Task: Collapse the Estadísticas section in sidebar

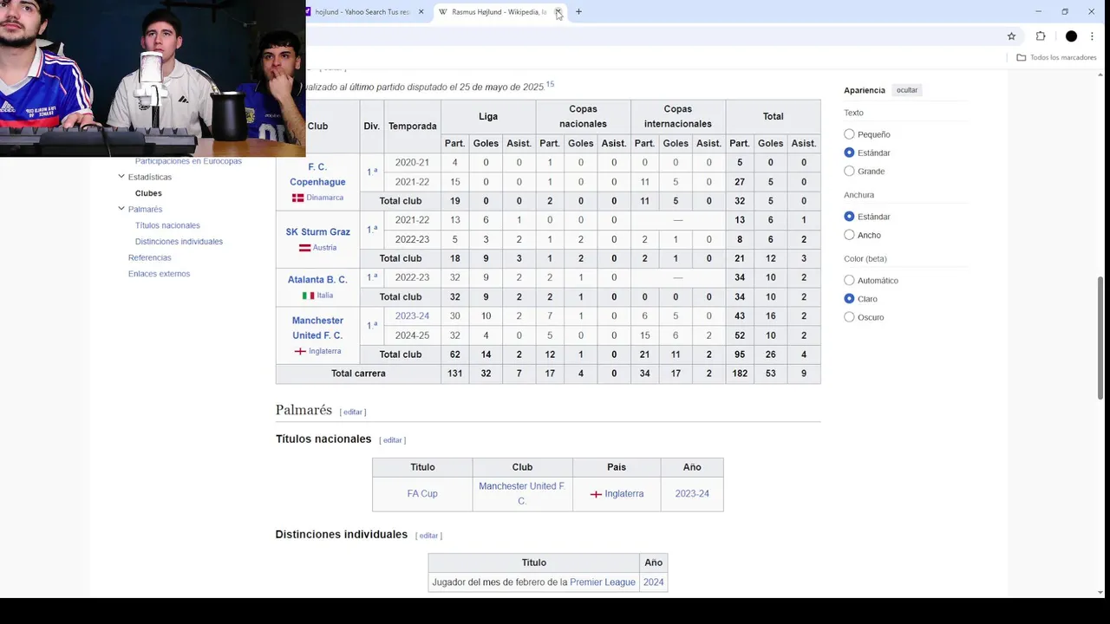Action: (121, 177)
